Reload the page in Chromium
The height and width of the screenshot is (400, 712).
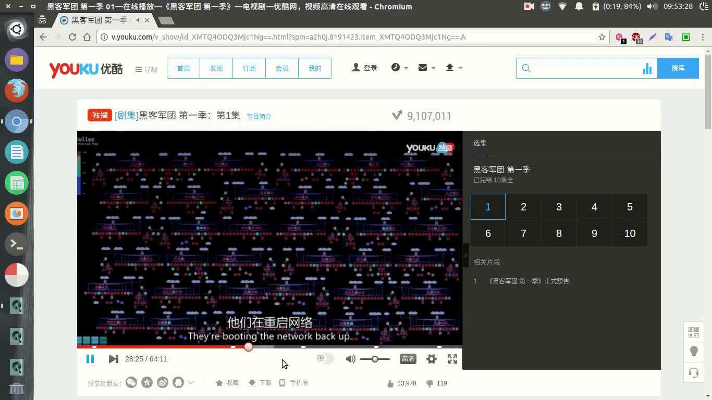click(72, 37)
